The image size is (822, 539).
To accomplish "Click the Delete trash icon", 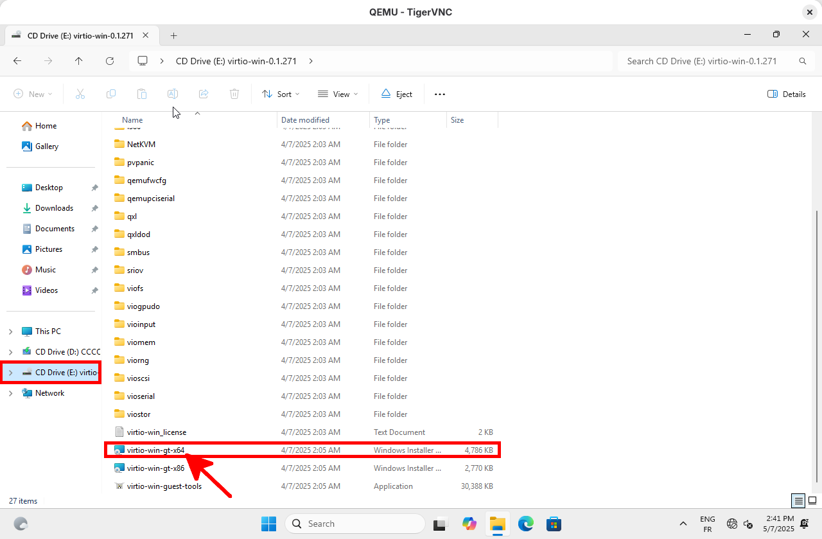I will pos(234,94).
